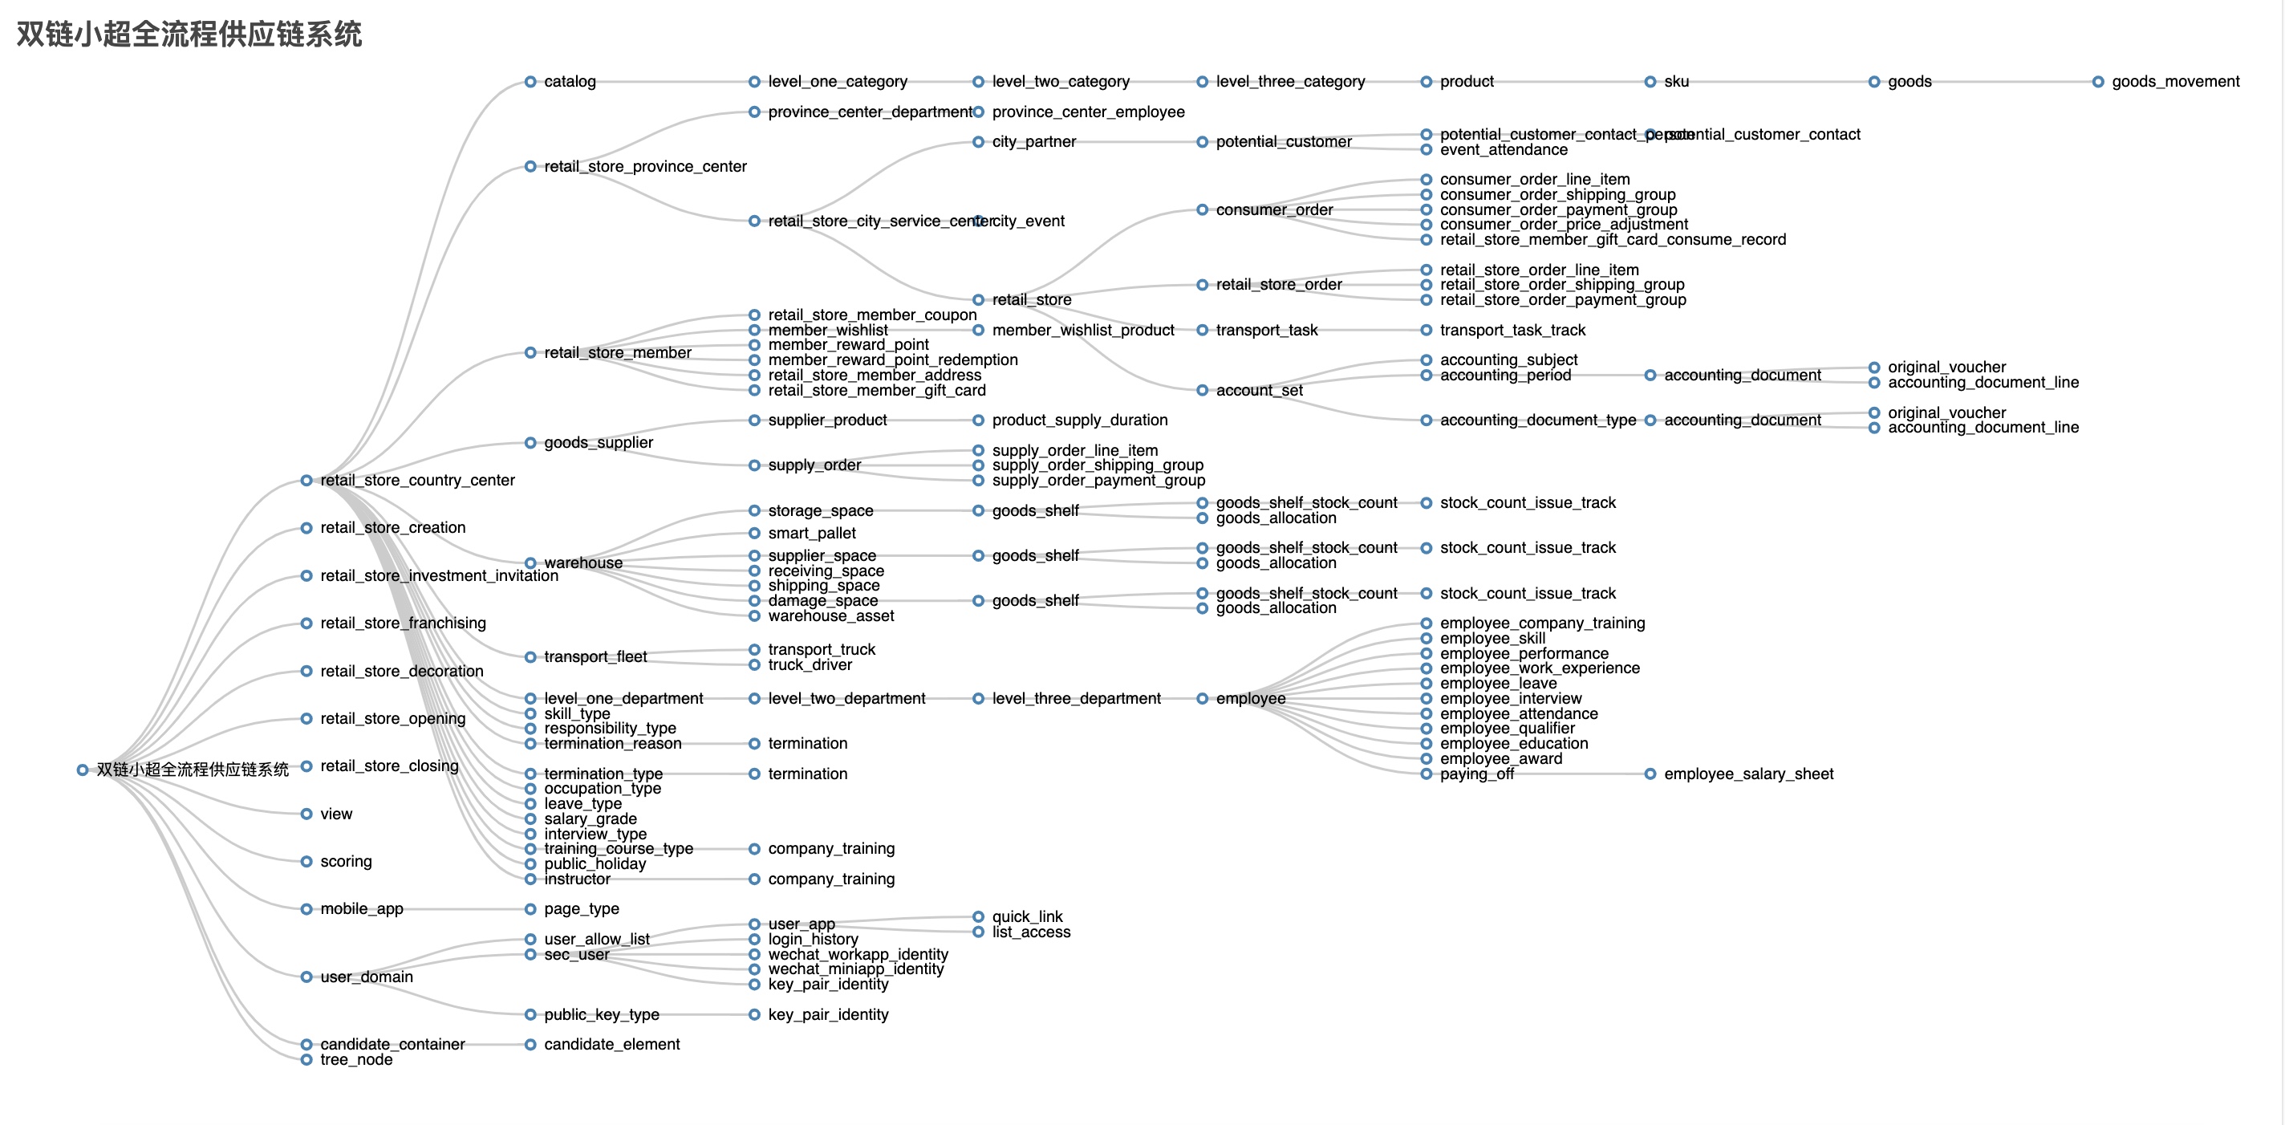Viewport: 2285px width, 1125px height.
Task: Click the 双链小超全流程供应链系统 root node
Action: [x=82, y=770]
